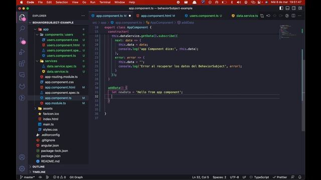Open the Explorer view in activity bar
321x180 pixels.
(x=22, y=17)
